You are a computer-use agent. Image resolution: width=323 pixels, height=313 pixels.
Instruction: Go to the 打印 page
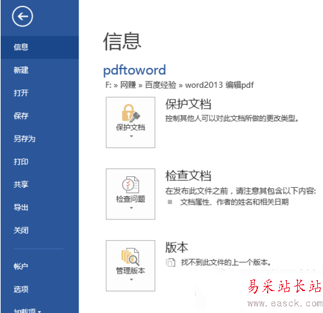pyautogui.click(x=40, y=162)
